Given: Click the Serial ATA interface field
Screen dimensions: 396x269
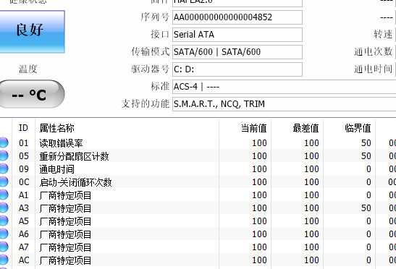Looking at the screenshot, I should coord(237,35).
